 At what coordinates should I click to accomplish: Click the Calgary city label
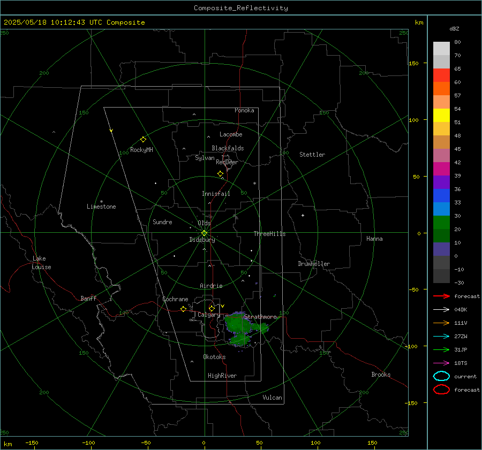(x=209, y=315)
